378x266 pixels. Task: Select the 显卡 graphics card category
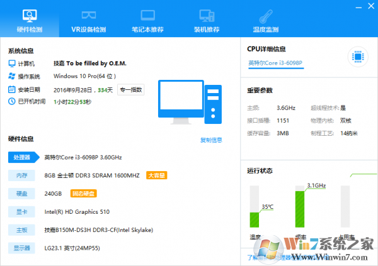pyautogui.click(x=21, y=211)
